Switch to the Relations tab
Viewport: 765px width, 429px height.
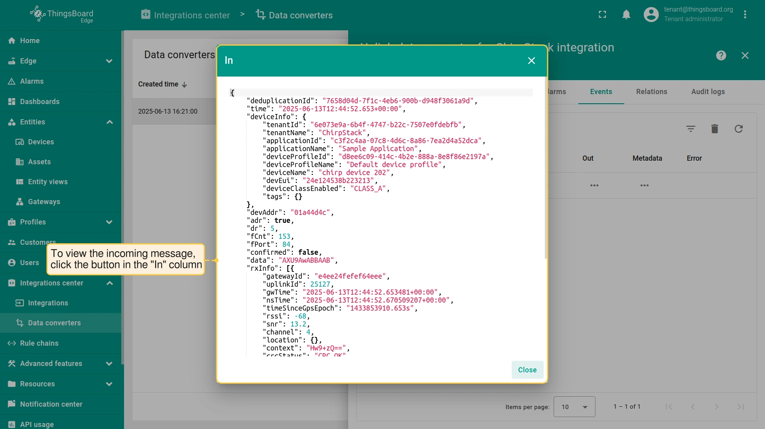point(651,92)
